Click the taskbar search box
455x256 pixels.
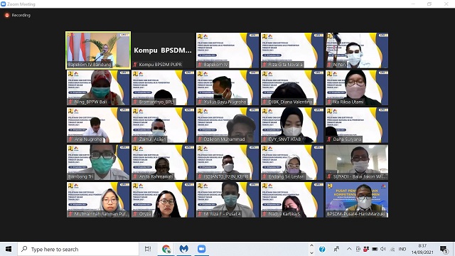pos(78,249)
